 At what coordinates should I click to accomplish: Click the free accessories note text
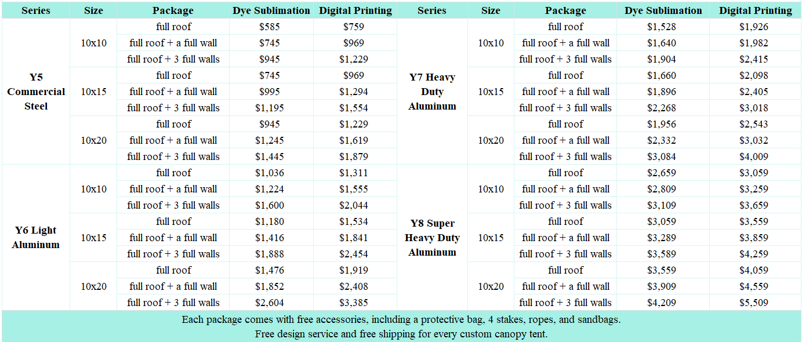[x=401, y=319]
